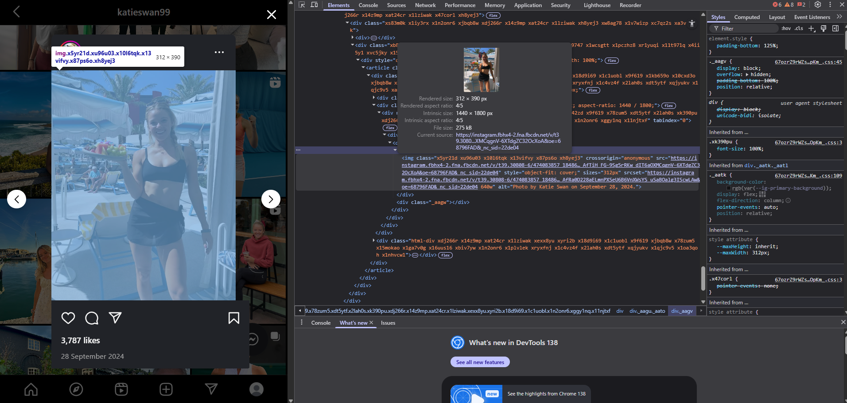
Task: Create a new post with the plus icon
Action: pos(166,389)
